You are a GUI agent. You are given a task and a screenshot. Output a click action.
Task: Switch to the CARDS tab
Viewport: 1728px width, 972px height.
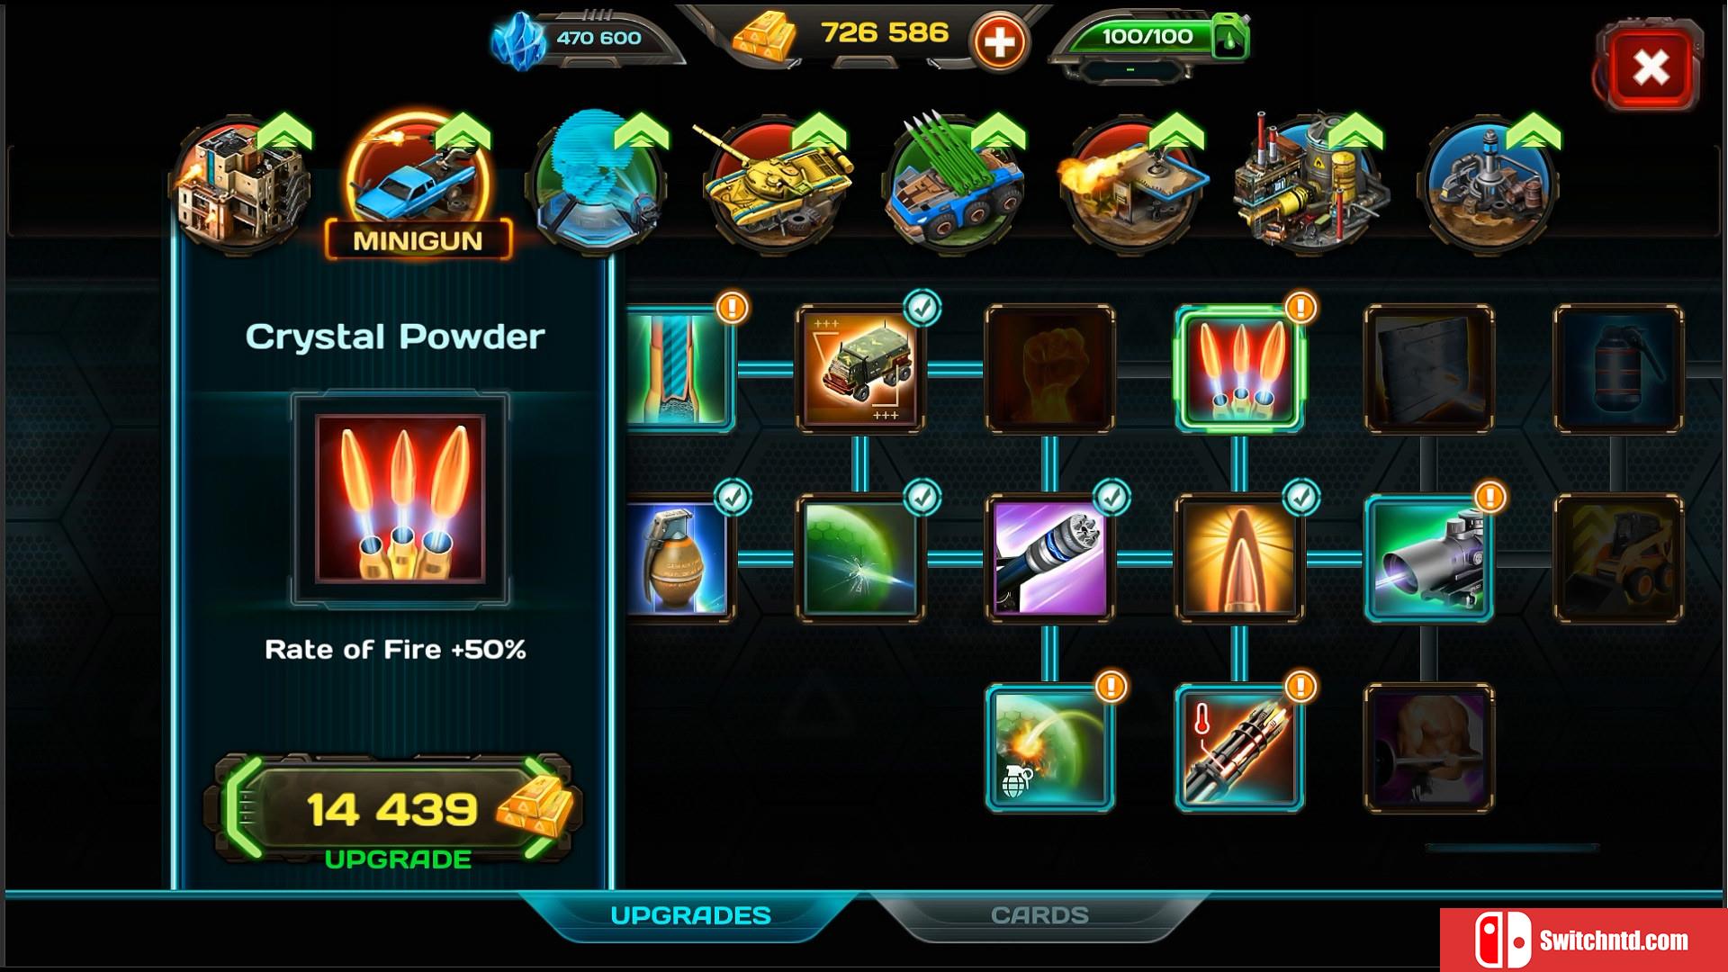(1039, 915)
